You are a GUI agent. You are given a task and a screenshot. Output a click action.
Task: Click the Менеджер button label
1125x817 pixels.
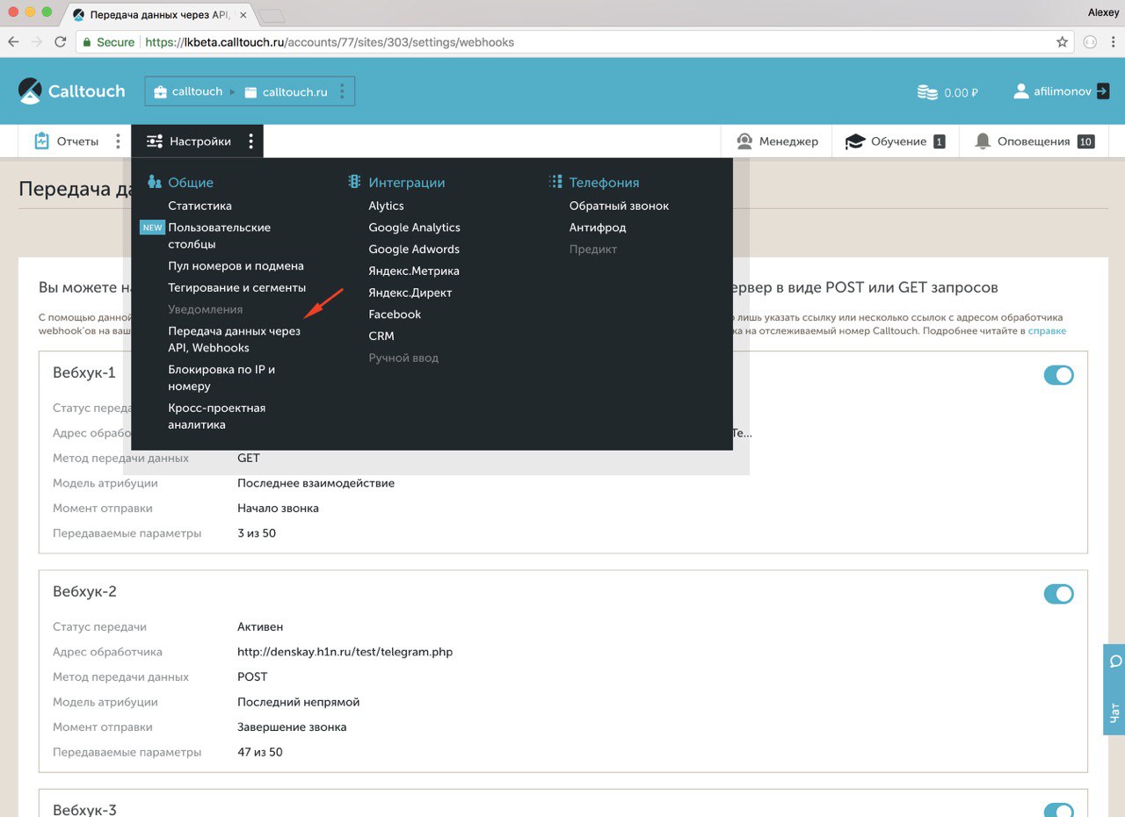(x=788, y=141)
